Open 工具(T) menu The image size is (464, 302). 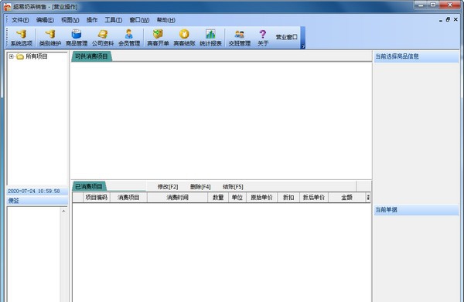point(114,20)
